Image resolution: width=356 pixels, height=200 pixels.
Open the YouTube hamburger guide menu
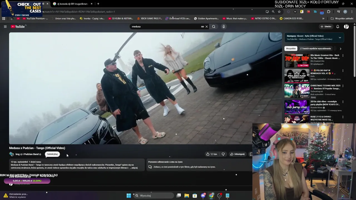pyautogui.click(x=5, y=27)
